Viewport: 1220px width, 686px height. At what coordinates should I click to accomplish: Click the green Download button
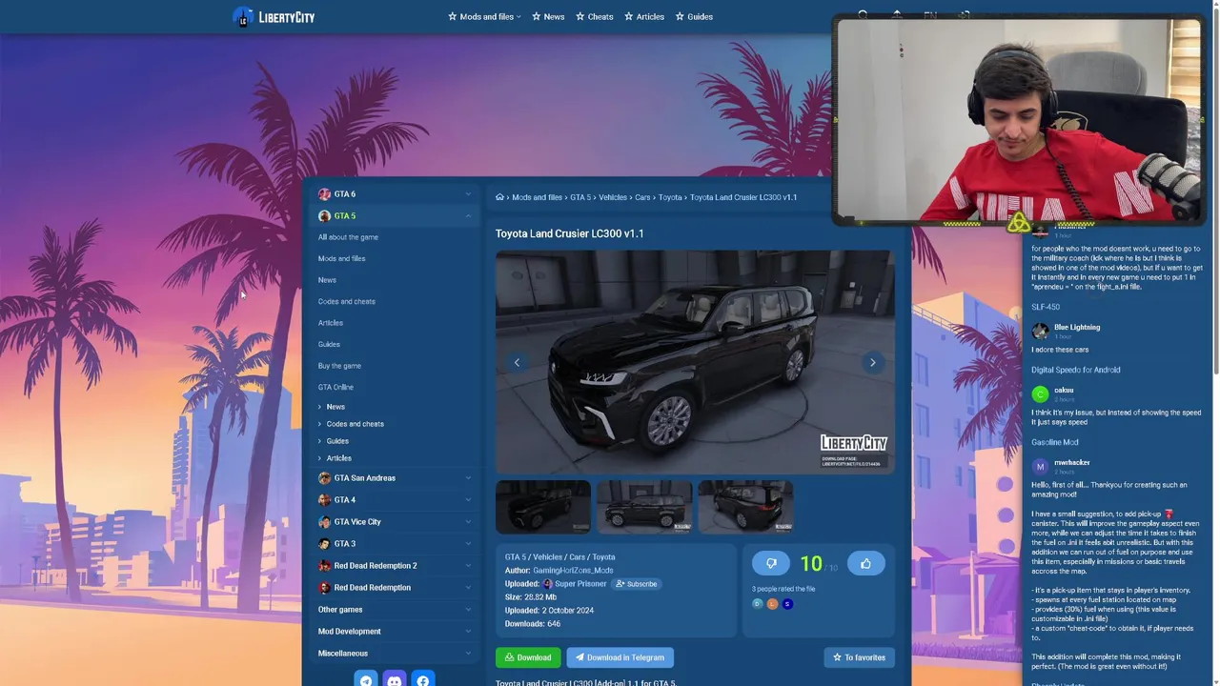click(x=528, y=657)
